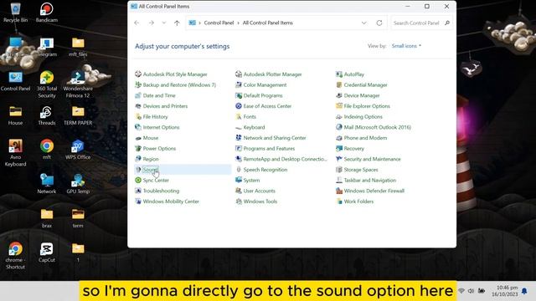Select the Bandicam desktop icon
Viewport: 536px width, 301px height.
coord(47,13)
